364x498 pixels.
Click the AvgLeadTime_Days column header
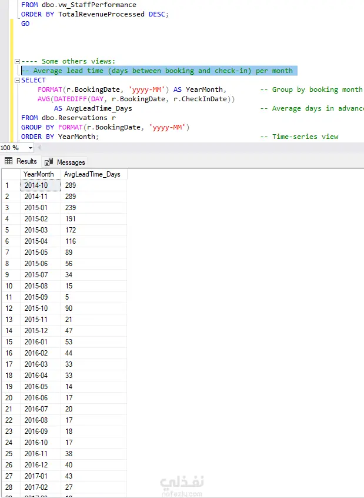click(93, 174)
